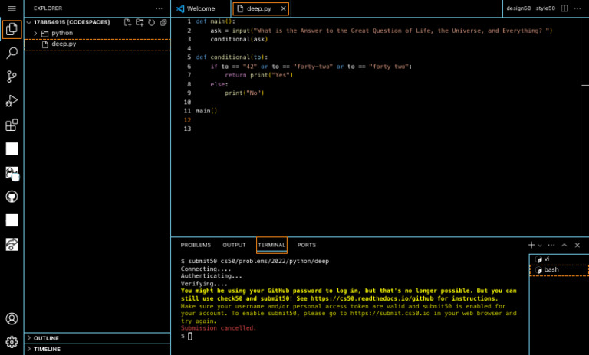Click the New Folder icon in Explorer
Viewport: 589px width, 355px height.
click(x=140, y=23)
